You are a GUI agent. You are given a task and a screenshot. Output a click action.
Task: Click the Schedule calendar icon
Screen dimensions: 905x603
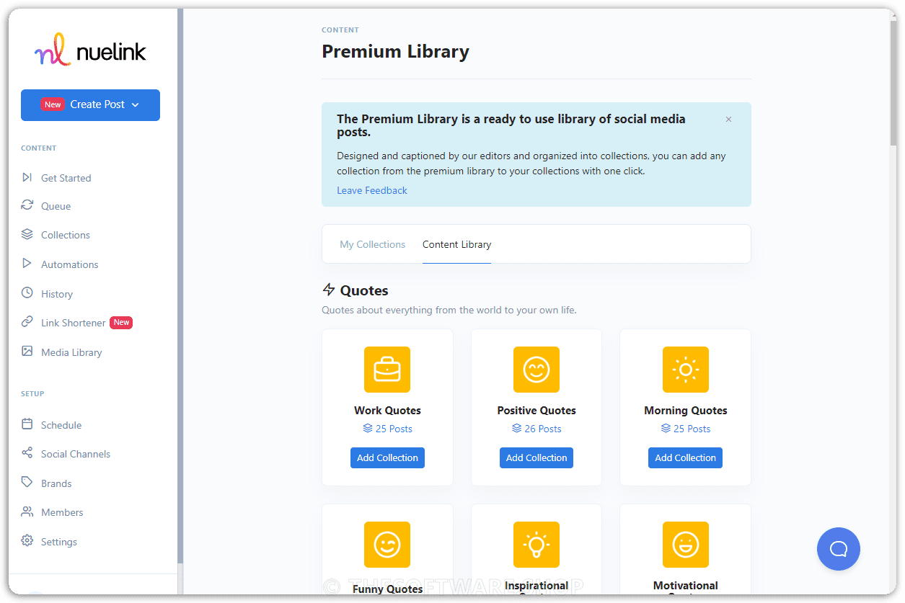coord(27,424)
